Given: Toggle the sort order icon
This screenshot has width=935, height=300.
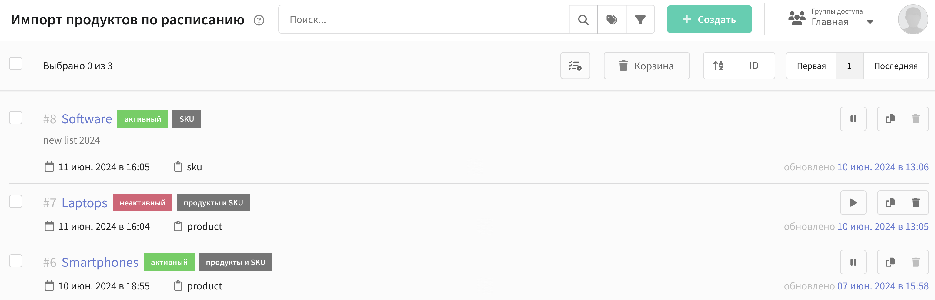Looking at the screenshot, I should coord(718,66).
